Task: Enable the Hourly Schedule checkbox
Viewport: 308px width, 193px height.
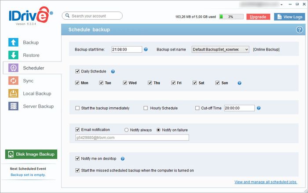Action: tap(146, 108)
